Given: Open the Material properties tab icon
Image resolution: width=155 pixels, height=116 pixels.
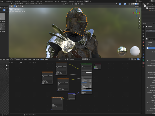Looking at the screenshot, I should (x=143, y=63).
